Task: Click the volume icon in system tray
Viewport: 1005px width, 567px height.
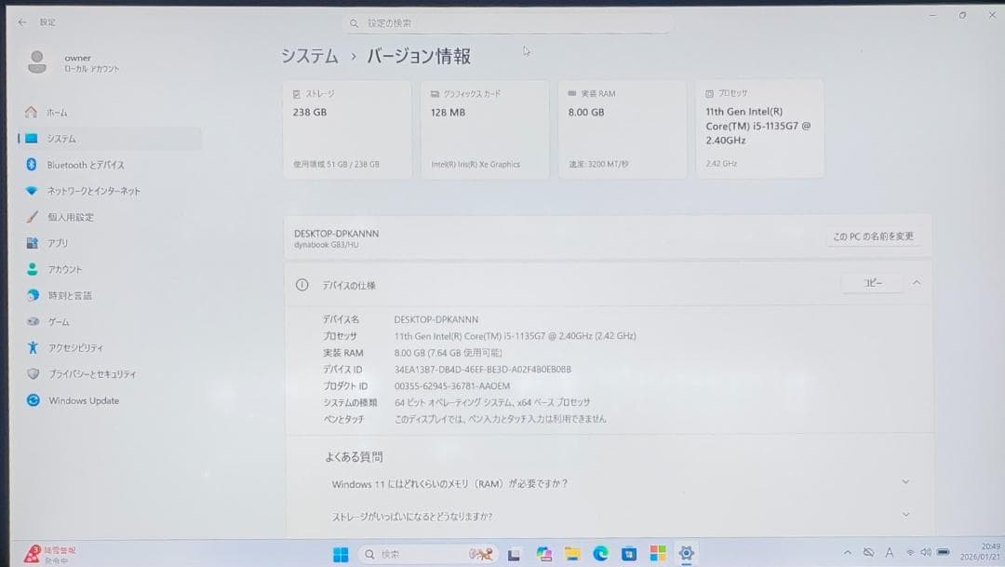Action: coord(925,552)
